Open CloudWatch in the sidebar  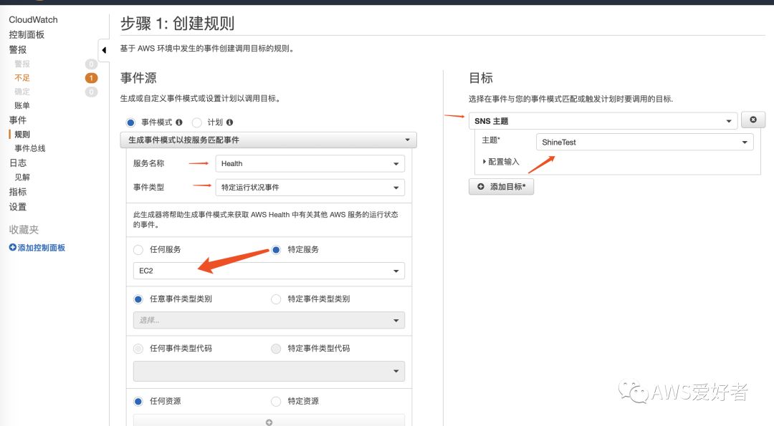pyautogui.click(x=33, y=20)
